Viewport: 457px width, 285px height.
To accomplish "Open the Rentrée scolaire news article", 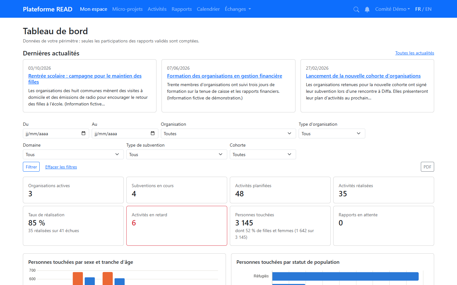I will (85, 79).
